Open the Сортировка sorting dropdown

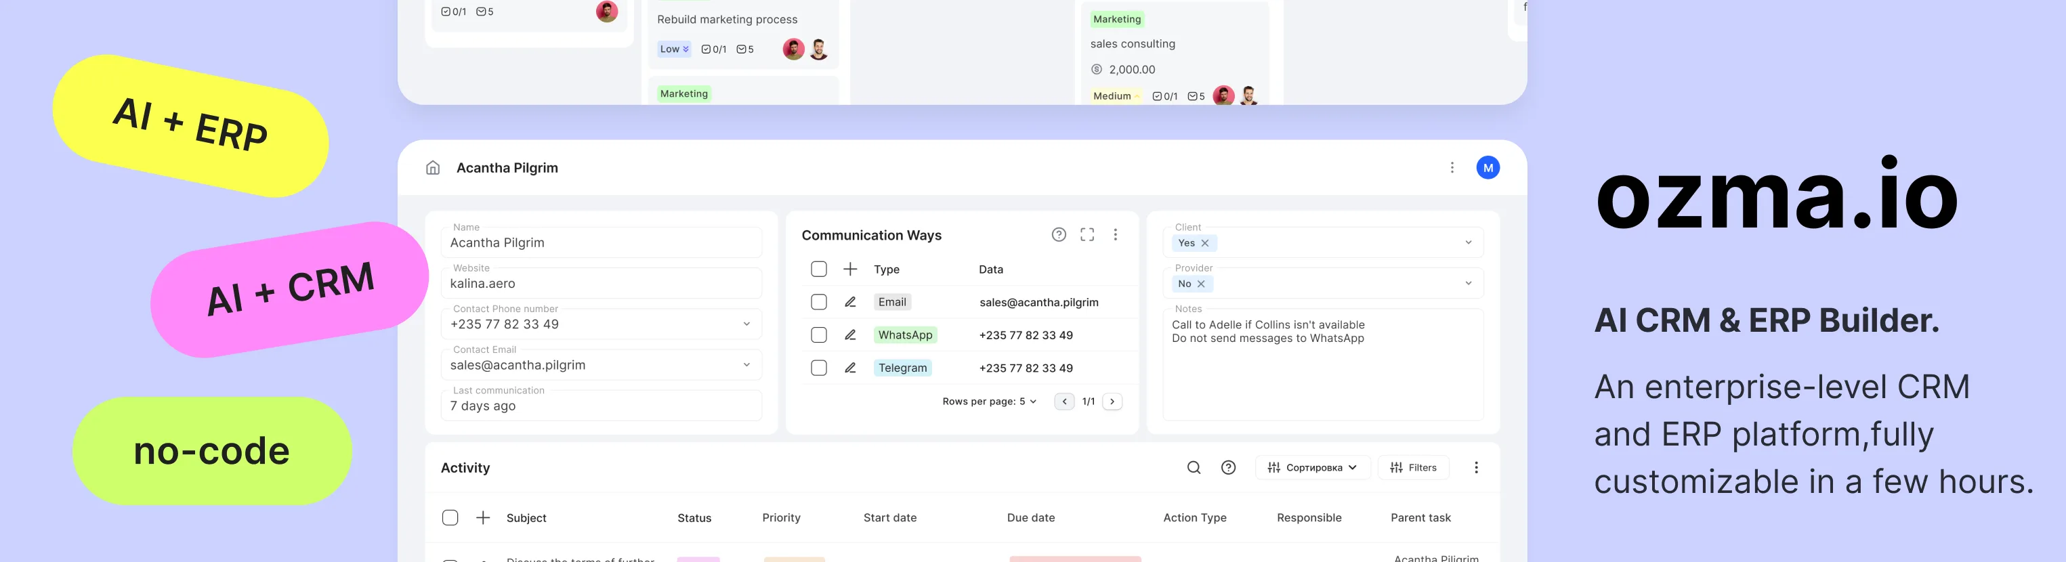[x=1312, y=467]
